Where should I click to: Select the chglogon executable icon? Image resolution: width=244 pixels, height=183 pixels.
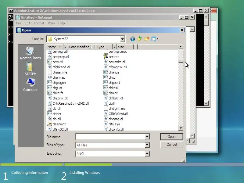click(50, 82)
